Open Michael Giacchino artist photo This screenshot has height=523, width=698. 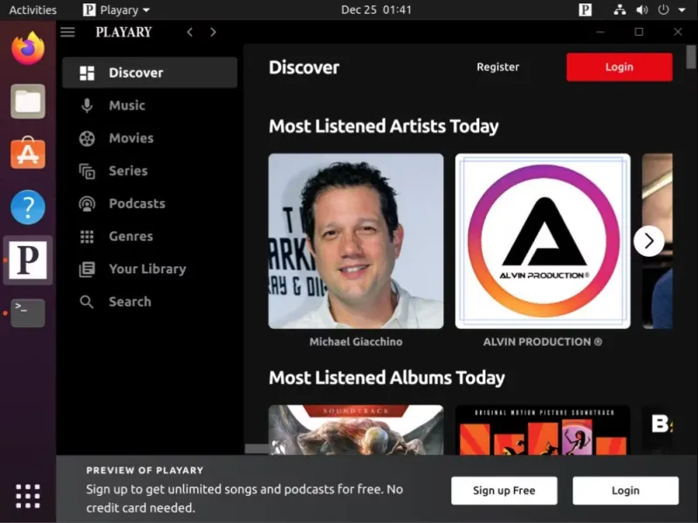pyautogui.click(x=356, y=241)
